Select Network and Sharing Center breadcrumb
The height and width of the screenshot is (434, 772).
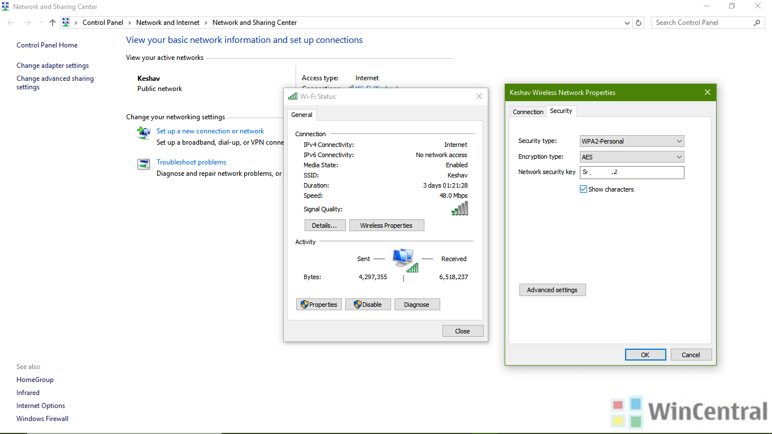click(x=254, y=23)
